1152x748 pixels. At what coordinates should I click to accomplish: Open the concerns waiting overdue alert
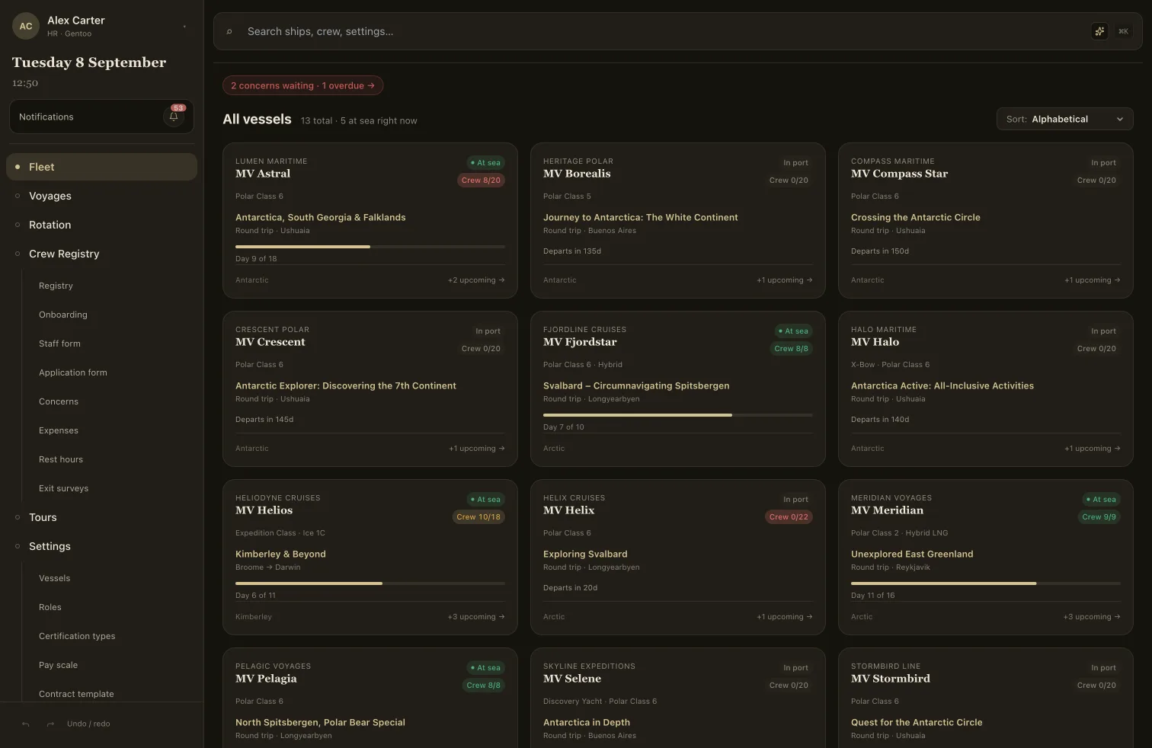click(x=302, y=85)
